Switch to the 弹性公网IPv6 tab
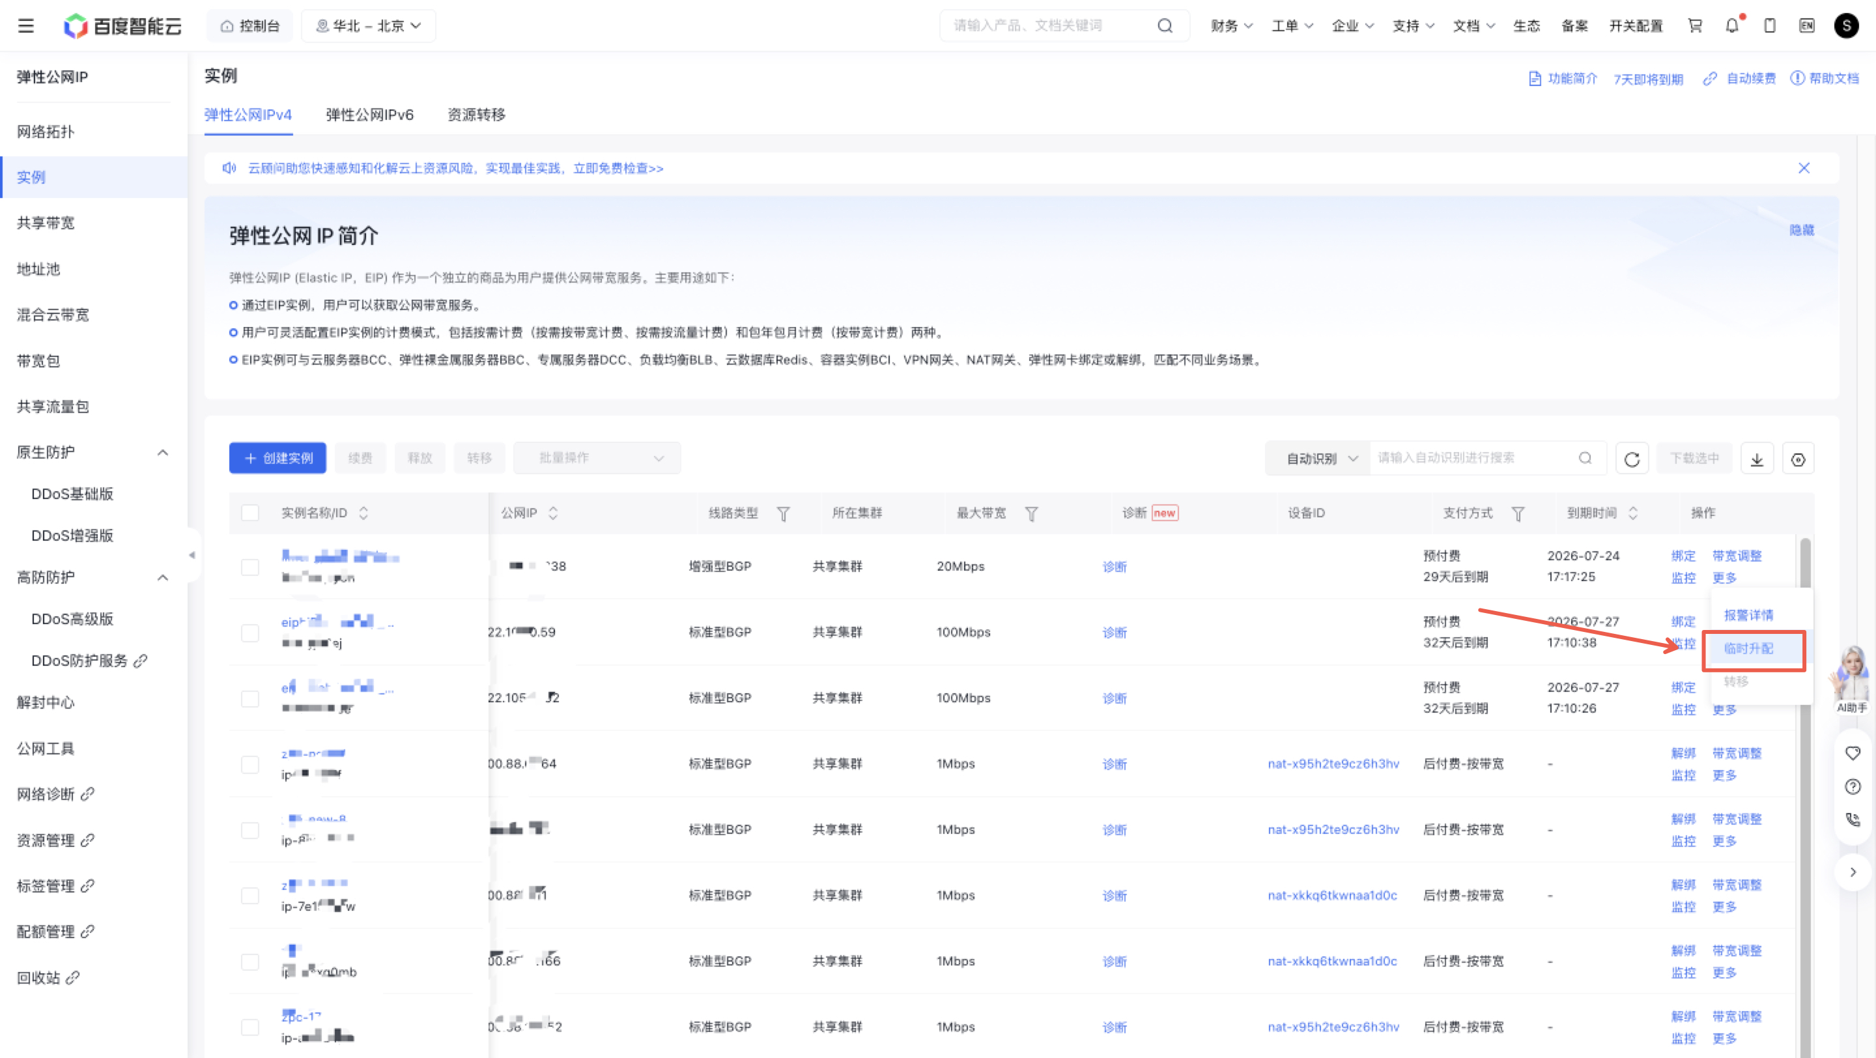1876x1058 pixels. point(369,114)
